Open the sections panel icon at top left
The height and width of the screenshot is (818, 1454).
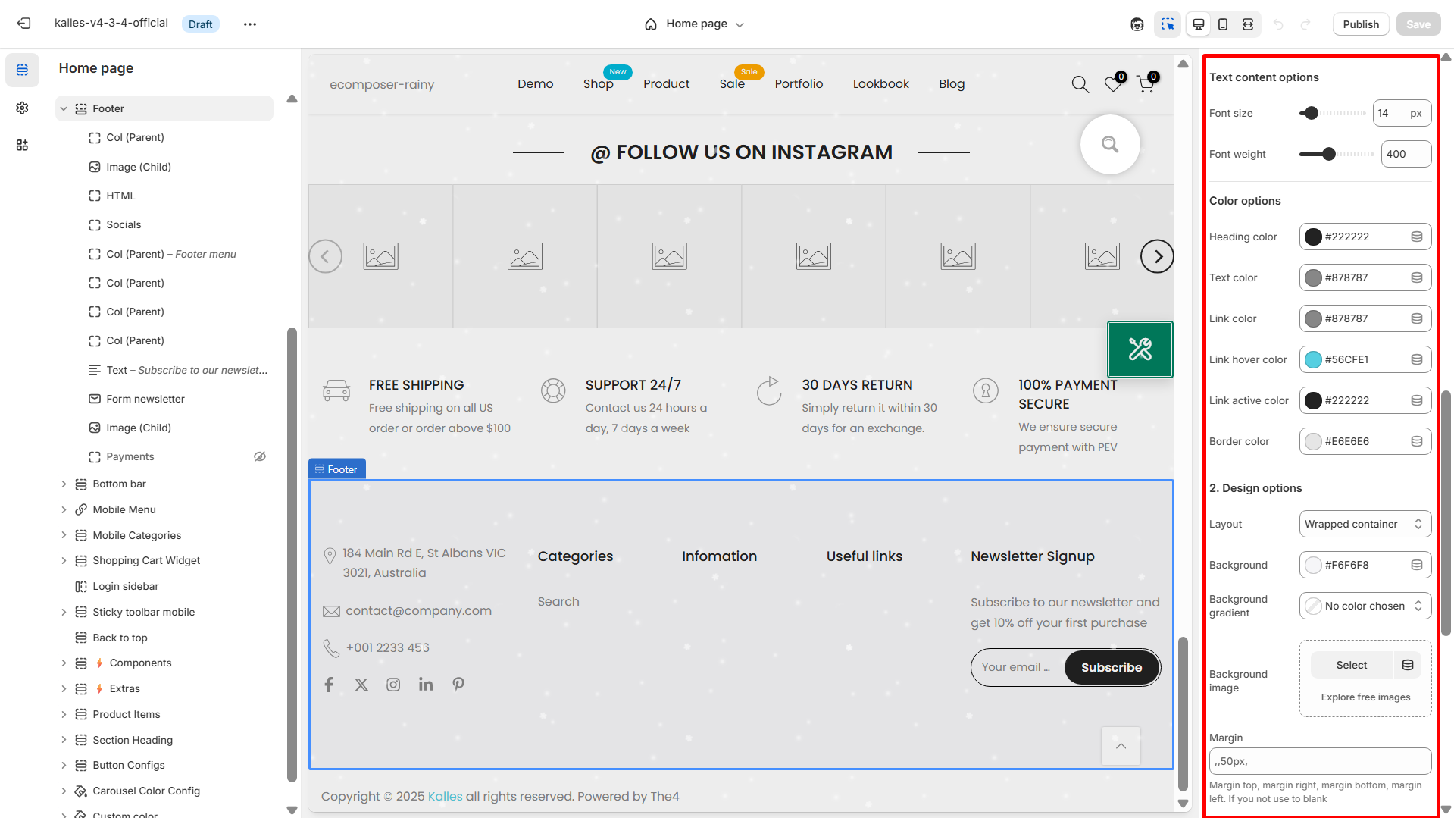(22, 70)
